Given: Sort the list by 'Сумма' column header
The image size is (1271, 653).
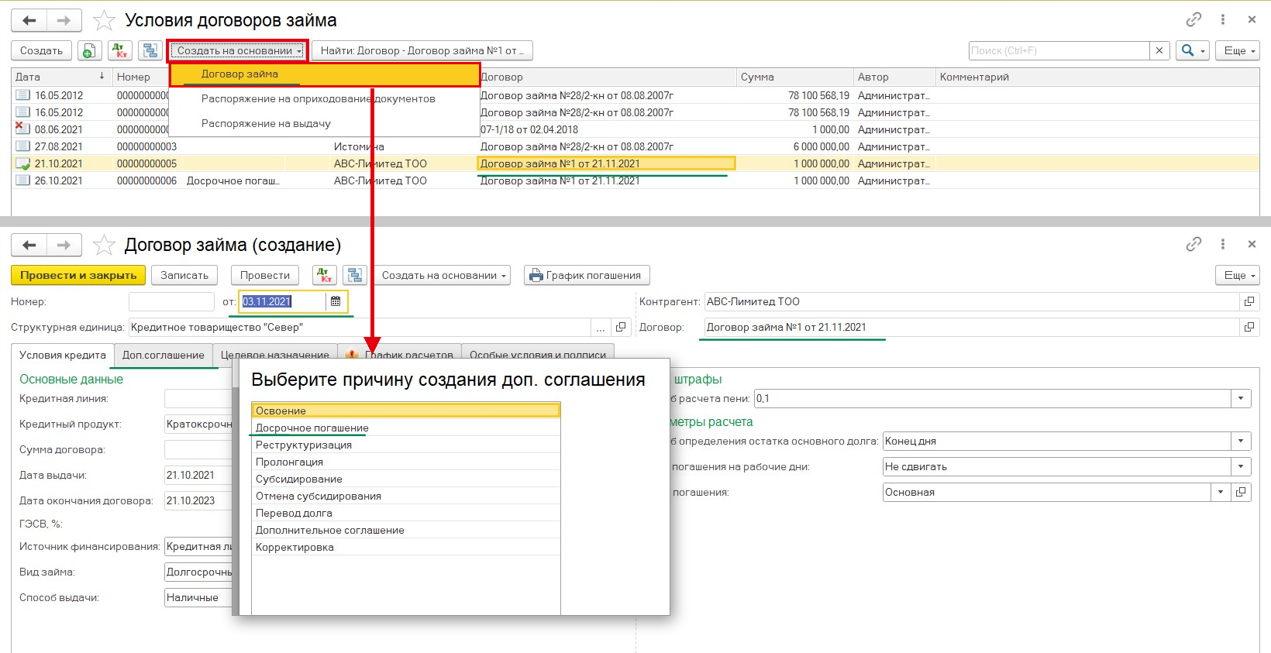Looking at the screenshot, I should coord(795,77).
